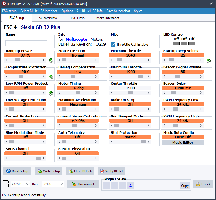Decrease Sine Modulation Mode with left arrow

(7, 142)
